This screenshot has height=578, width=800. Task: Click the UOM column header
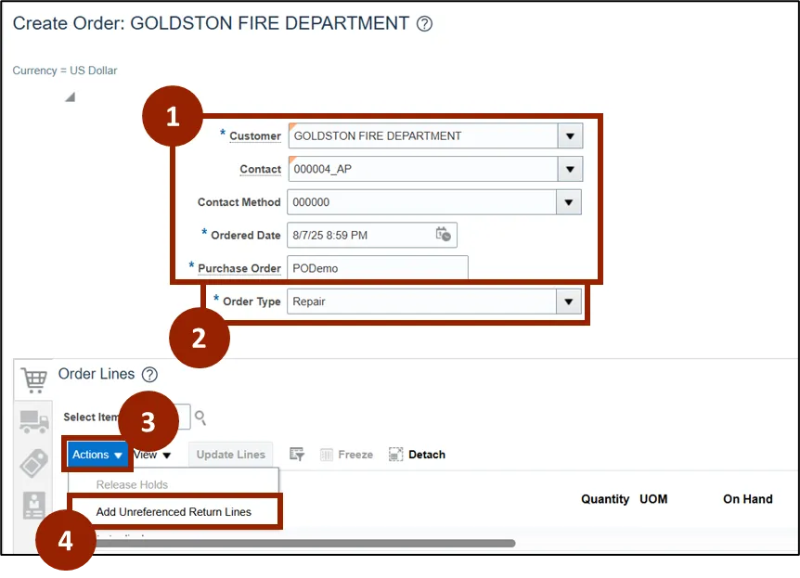pyautogui.click(x=653, y=499)
